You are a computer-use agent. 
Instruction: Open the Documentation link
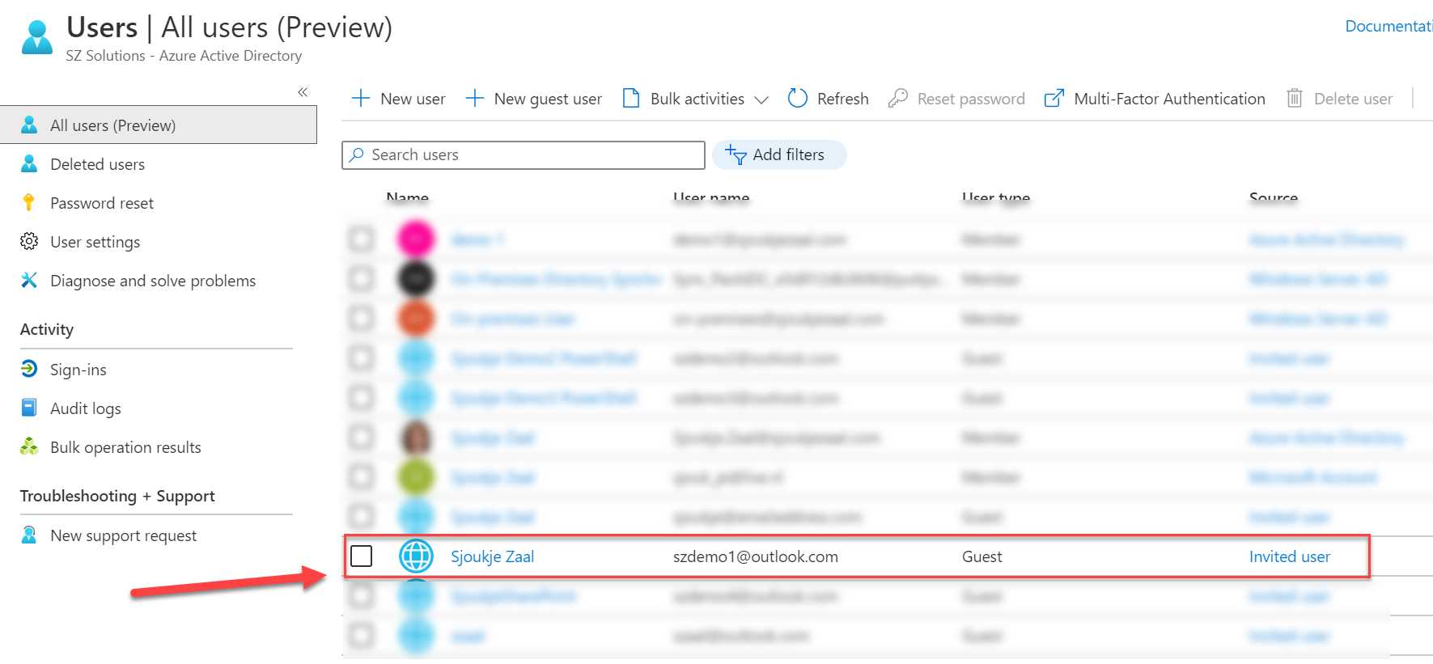coord(1388,26)
